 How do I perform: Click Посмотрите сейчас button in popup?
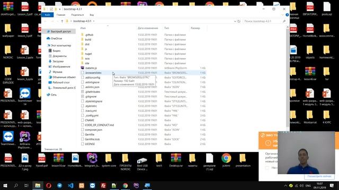319,176
